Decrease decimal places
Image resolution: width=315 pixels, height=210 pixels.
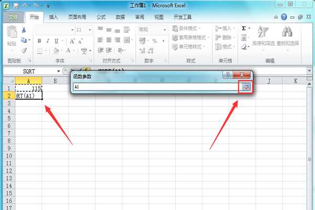151,50
